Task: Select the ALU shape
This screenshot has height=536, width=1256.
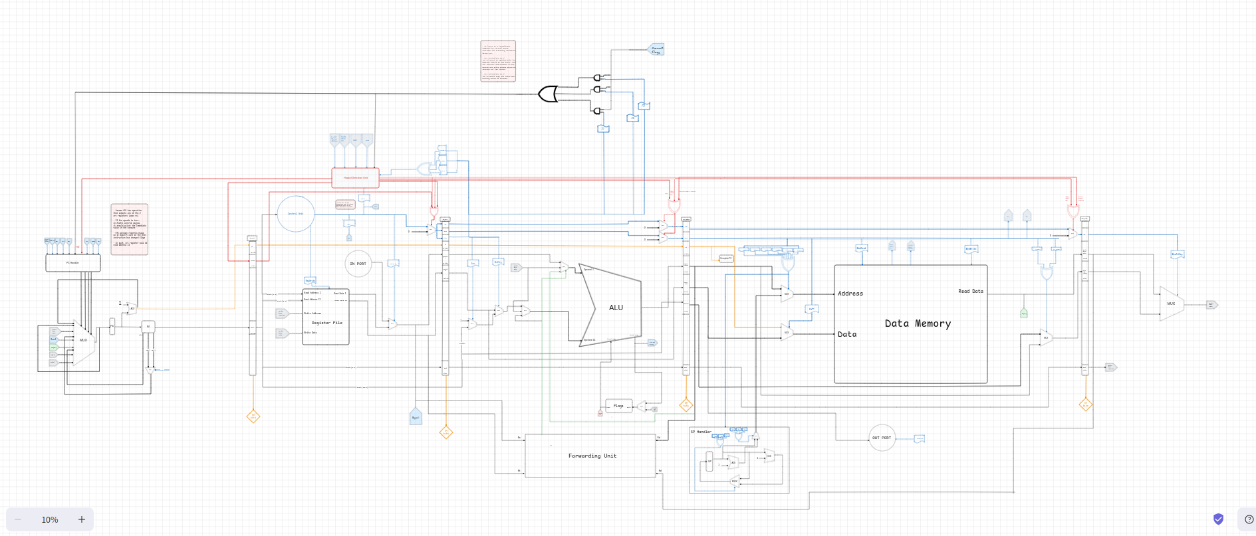Action: 610,305
